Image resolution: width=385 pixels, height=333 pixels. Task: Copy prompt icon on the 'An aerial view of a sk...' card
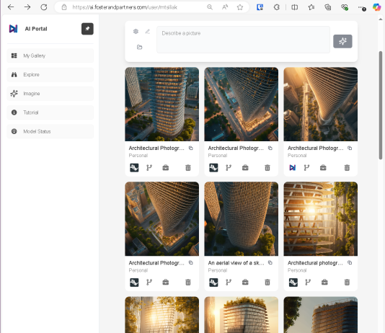270,262
